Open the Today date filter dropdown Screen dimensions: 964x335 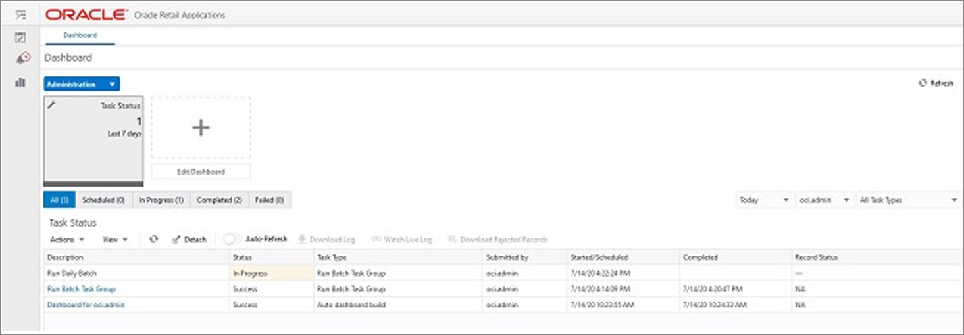tap(765, 200)
